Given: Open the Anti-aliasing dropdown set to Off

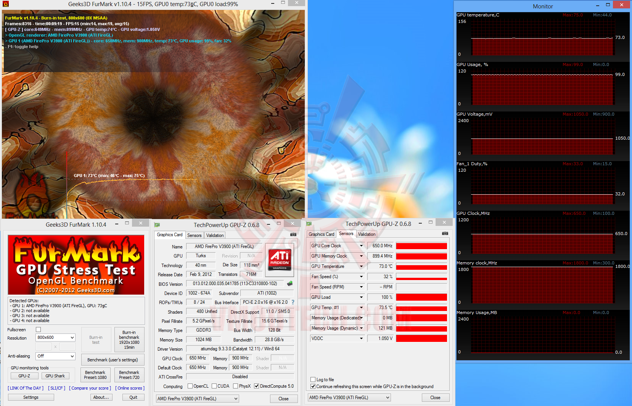Looking at the screenshot, I should point(55,356).
